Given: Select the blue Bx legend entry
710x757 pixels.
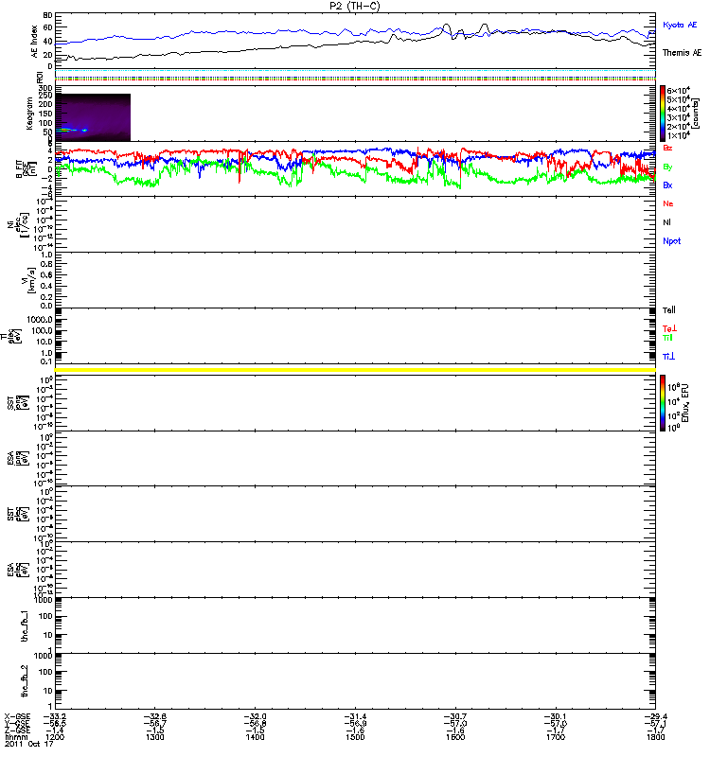Looking at the screenshot, I should click(x=668, y=185).
